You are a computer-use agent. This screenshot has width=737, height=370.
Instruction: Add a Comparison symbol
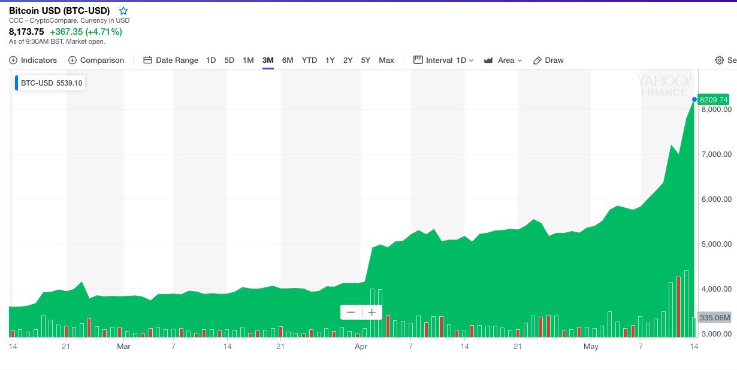96,60
